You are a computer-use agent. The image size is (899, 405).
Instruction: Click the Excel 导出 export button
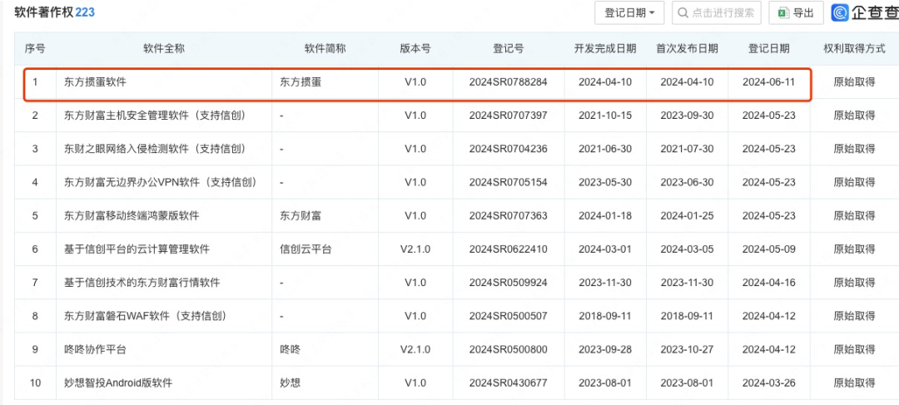click(796, 12)
